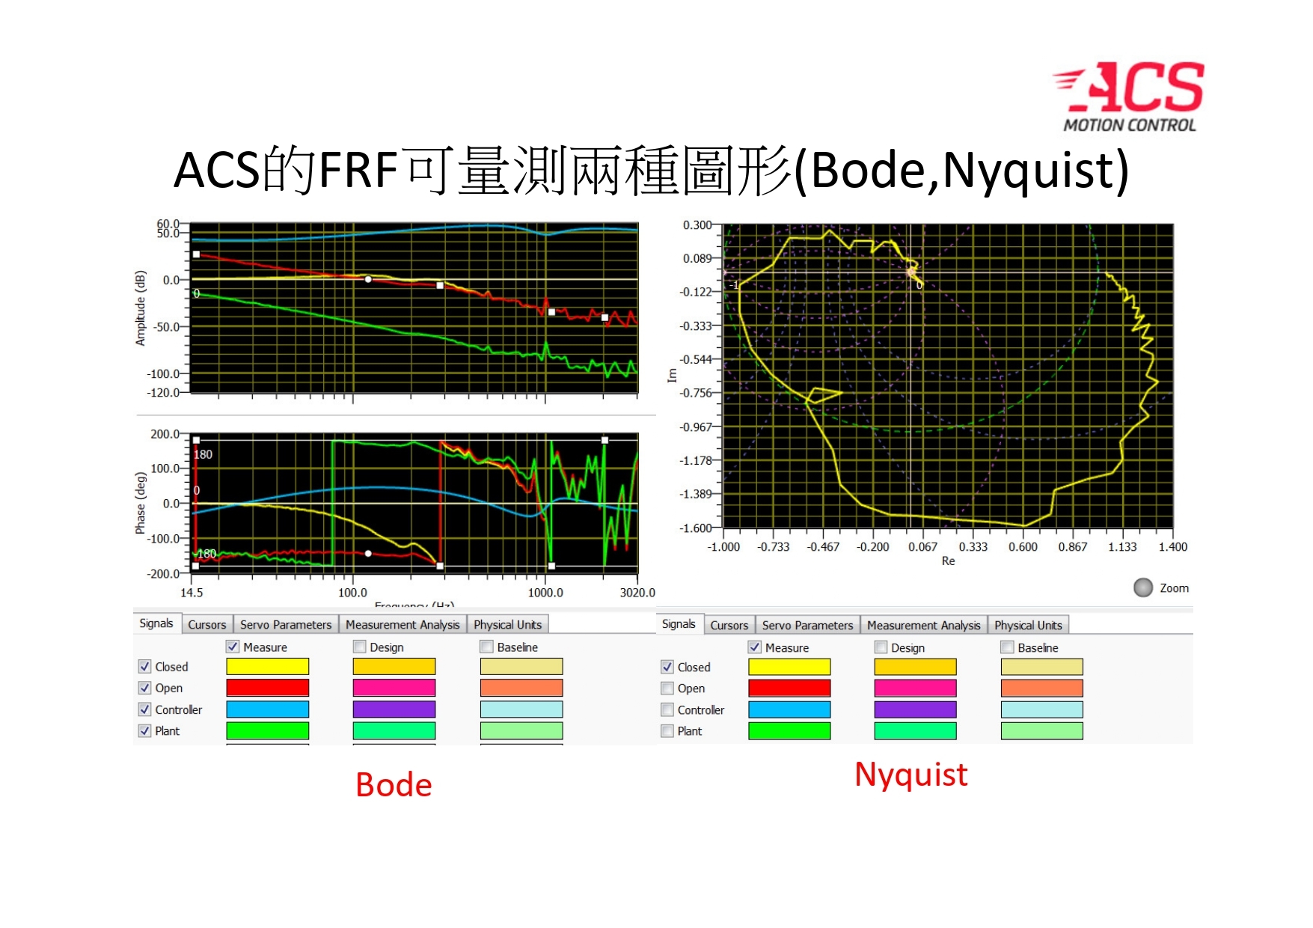1313x928 pixels.
Task: Open Physical Units tab in Bode panel
Action: tap(507, 624)
